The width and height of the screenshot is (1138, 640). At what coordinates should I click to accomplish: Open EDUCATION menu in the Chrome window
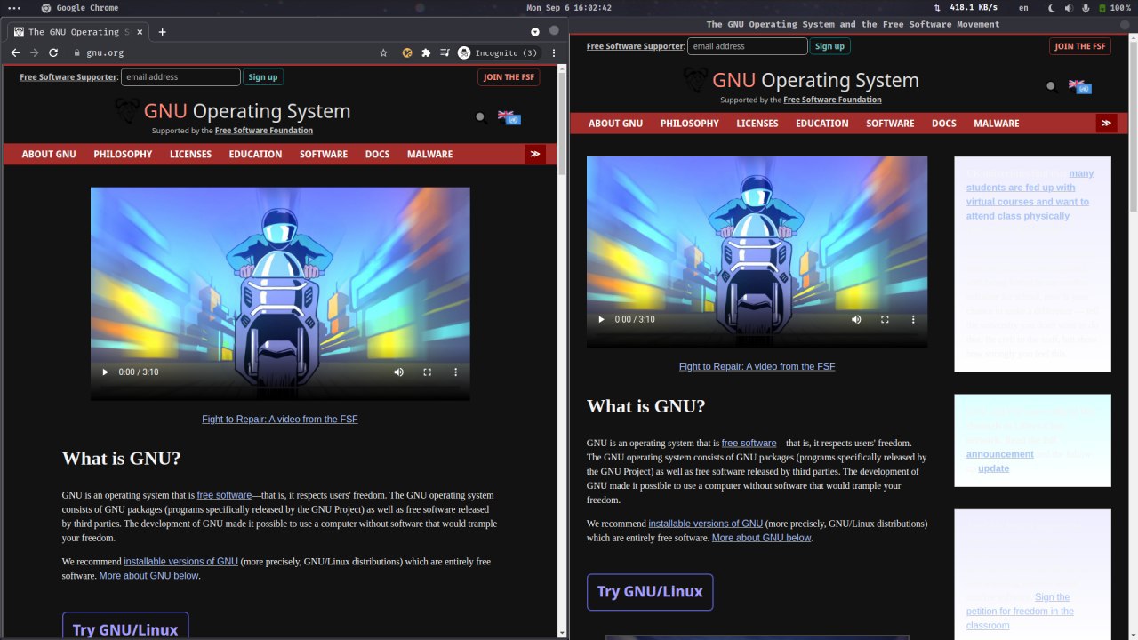pos(255,154)
